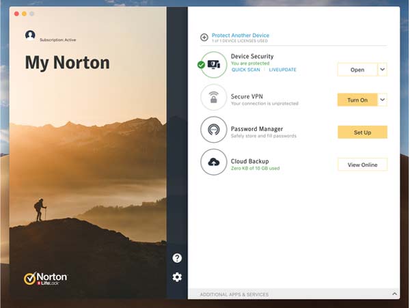Click the Norton LifeLock logo

tap(46, 279)
